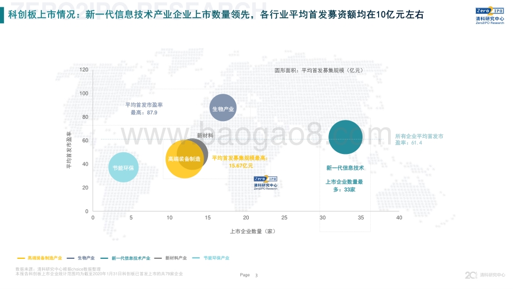Click the x-axis title 上市企业数量(家)
513x289 pixels.
click(x=253, y=232)
